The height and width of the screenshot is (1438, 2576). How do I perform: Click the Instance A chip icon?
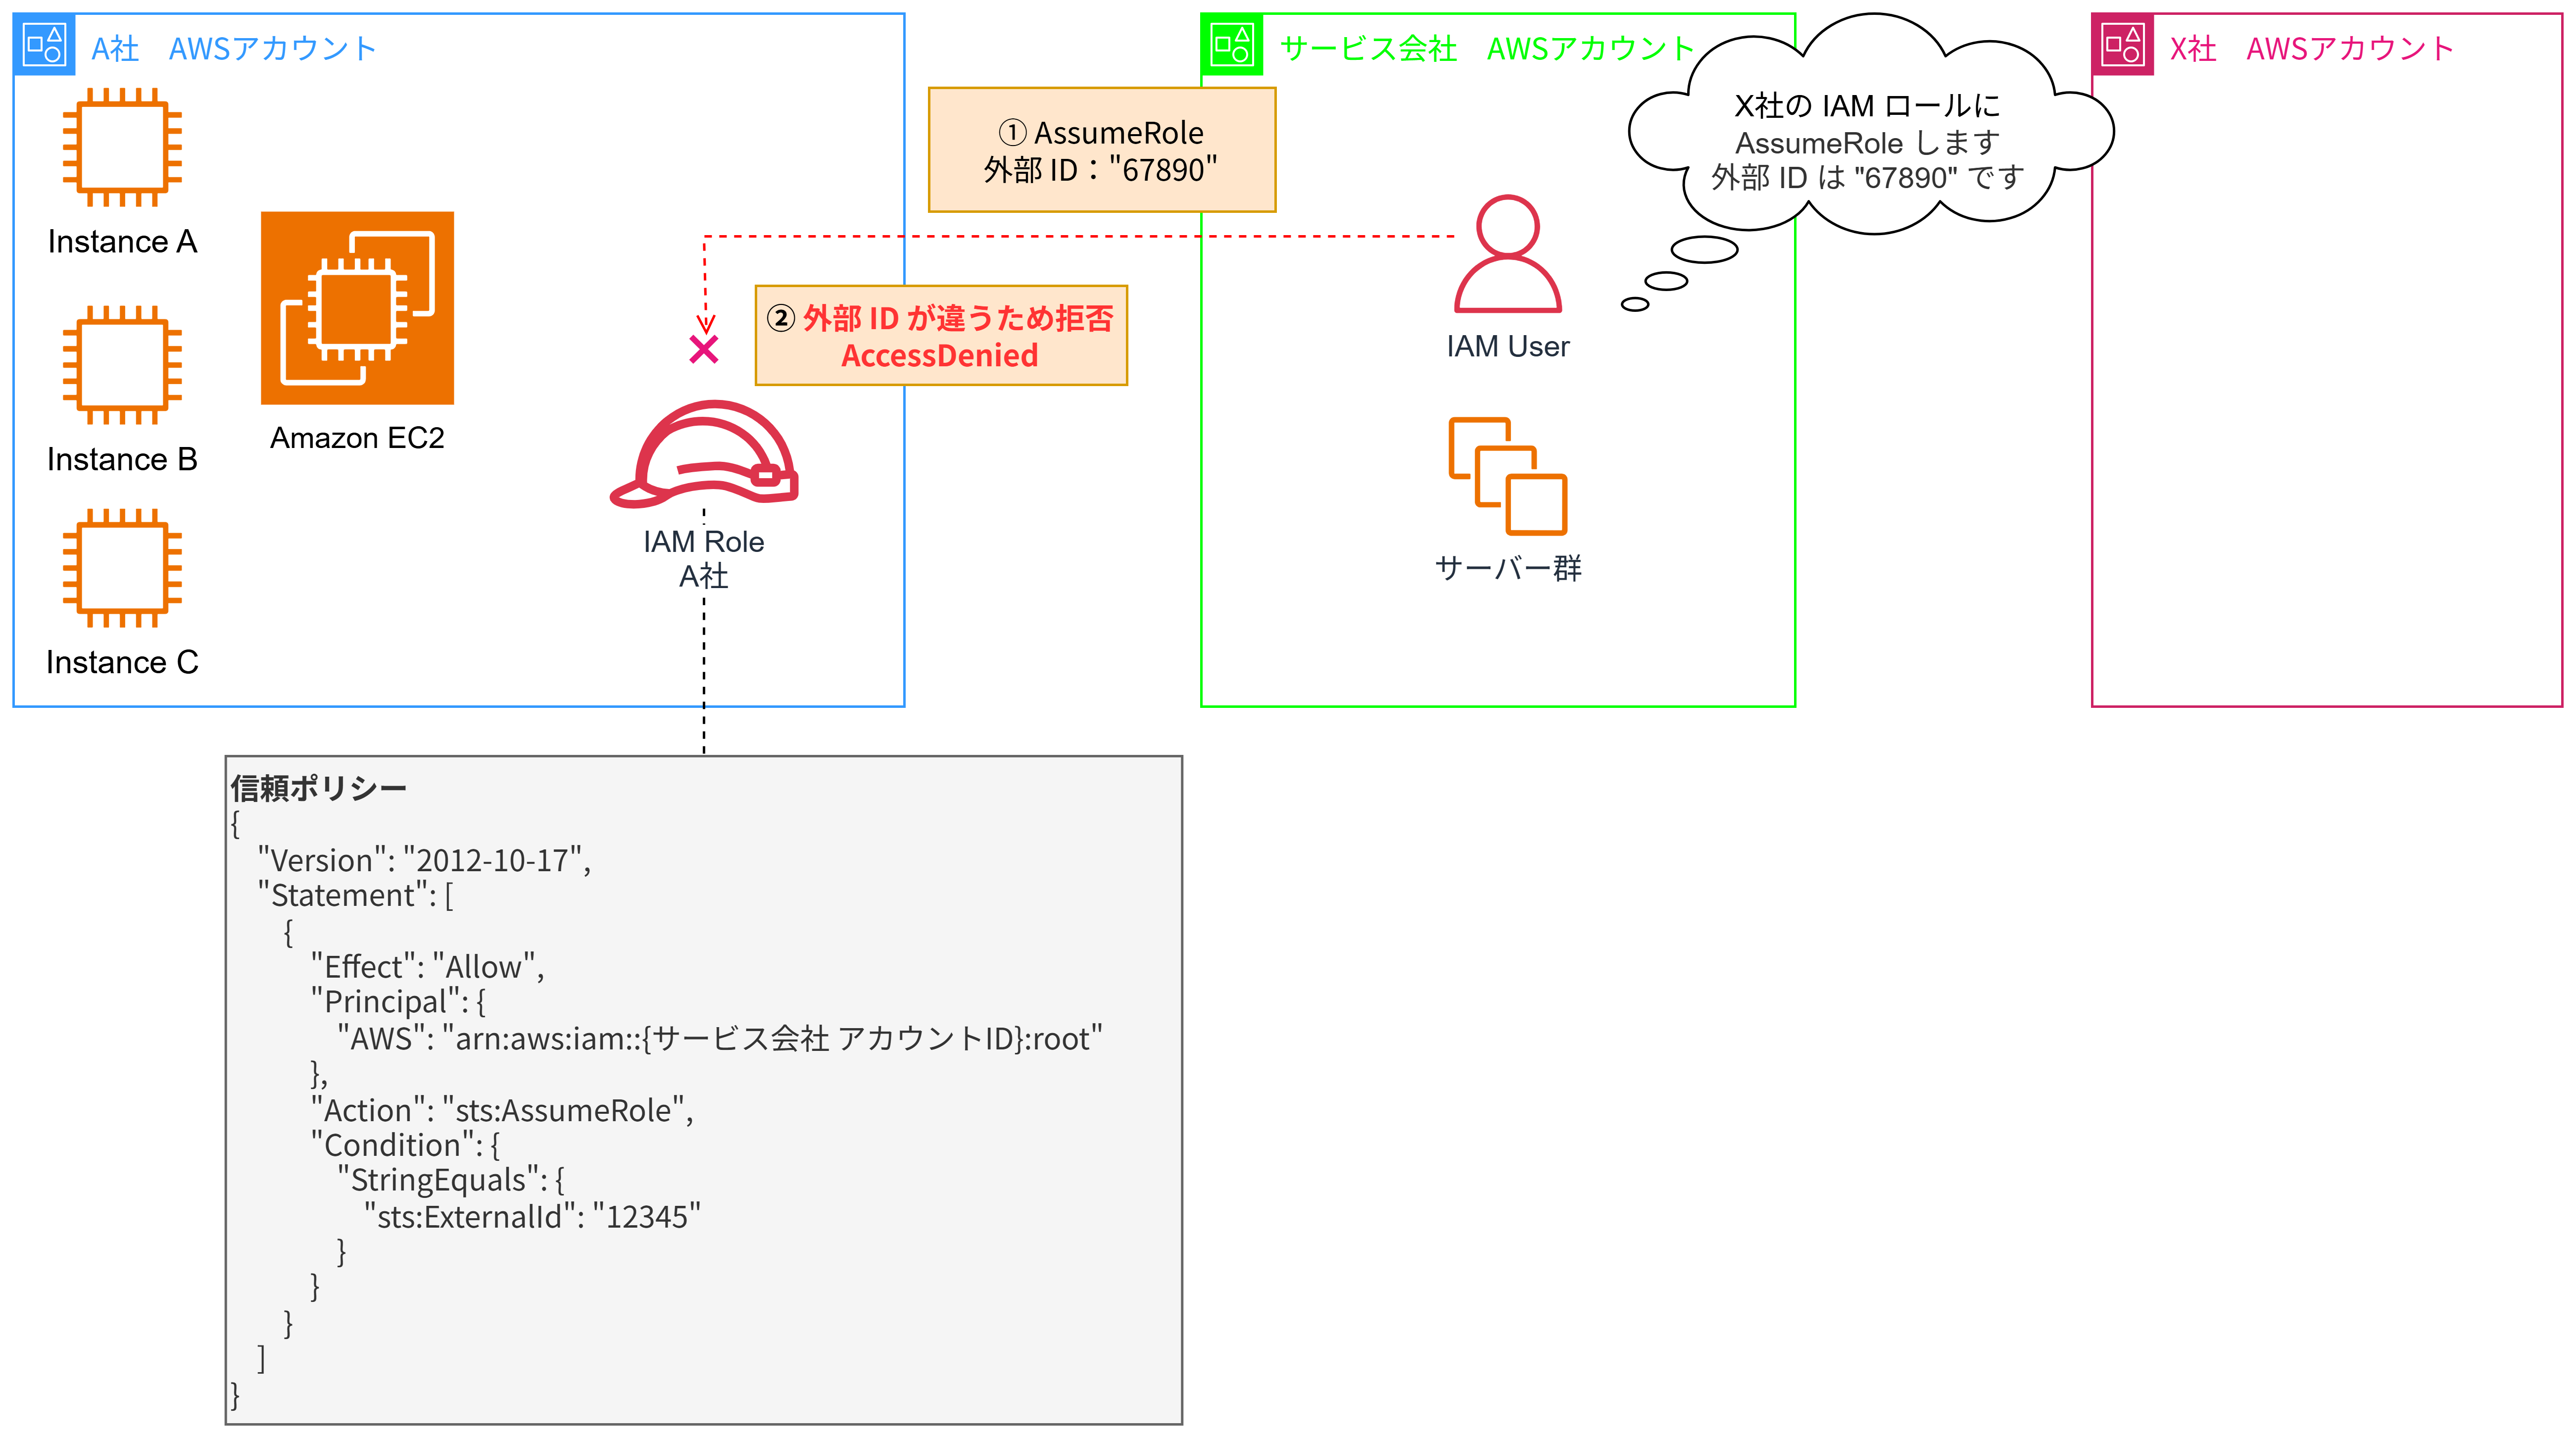[122, 147]
